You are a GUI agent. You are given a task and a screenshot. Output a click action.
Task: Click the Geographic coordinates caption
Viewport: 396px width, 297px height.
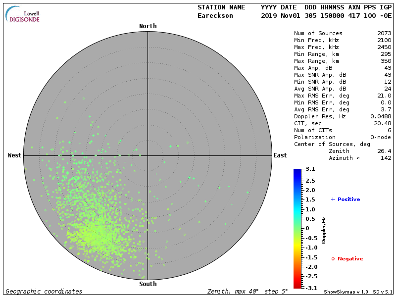click(x=44, y=292)
